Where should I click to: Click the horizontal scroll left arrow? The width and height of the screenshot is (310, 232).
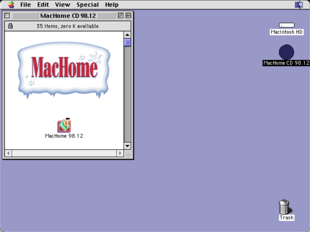pyautogui.click(x=8, y=153)
